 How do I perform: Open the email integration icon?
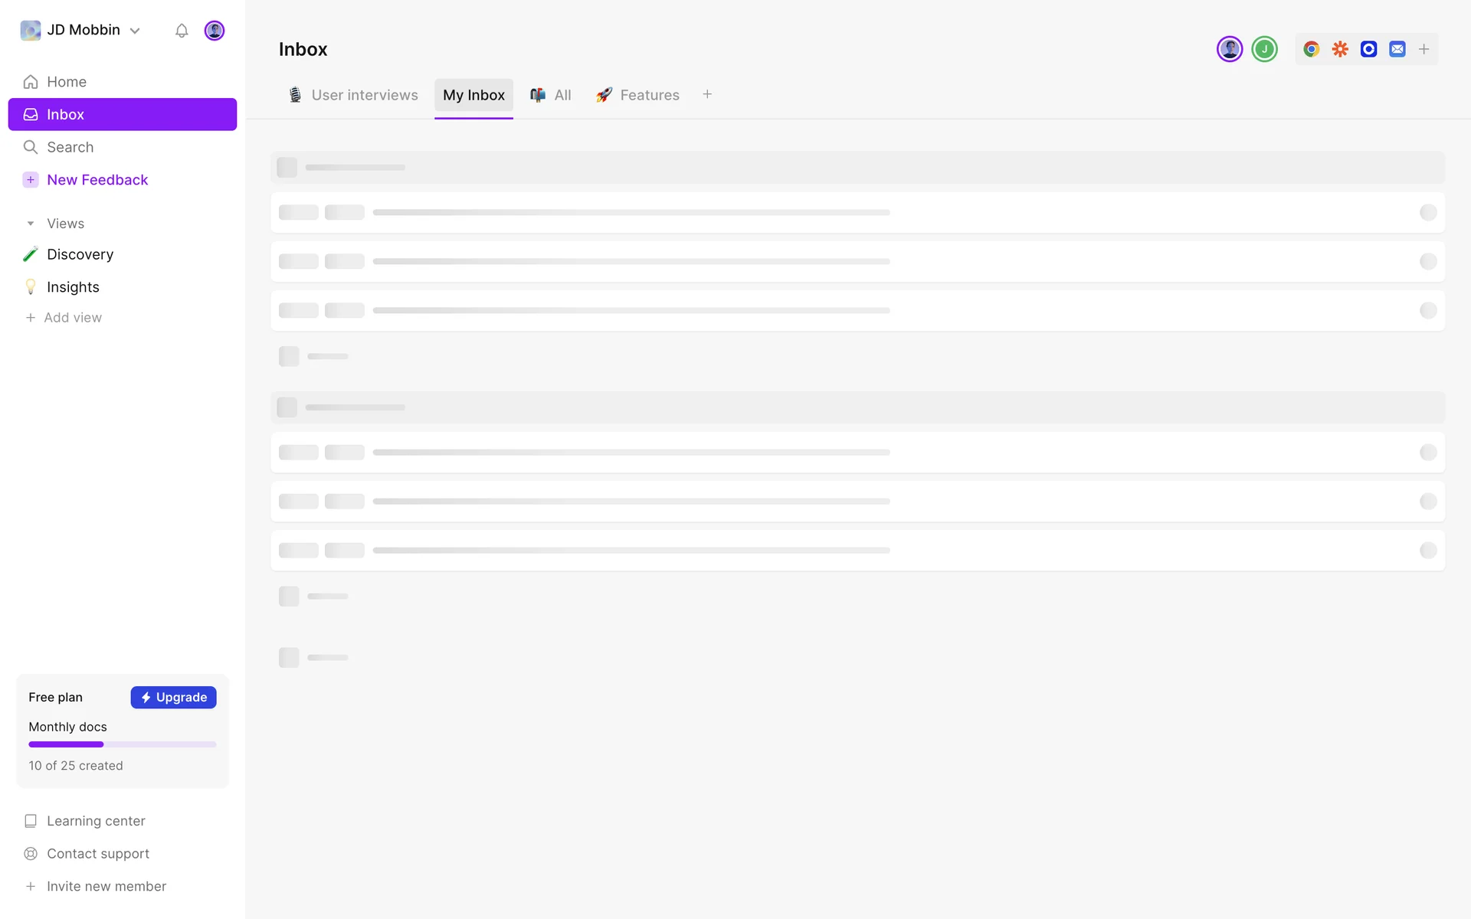[x=1397, y=49]
